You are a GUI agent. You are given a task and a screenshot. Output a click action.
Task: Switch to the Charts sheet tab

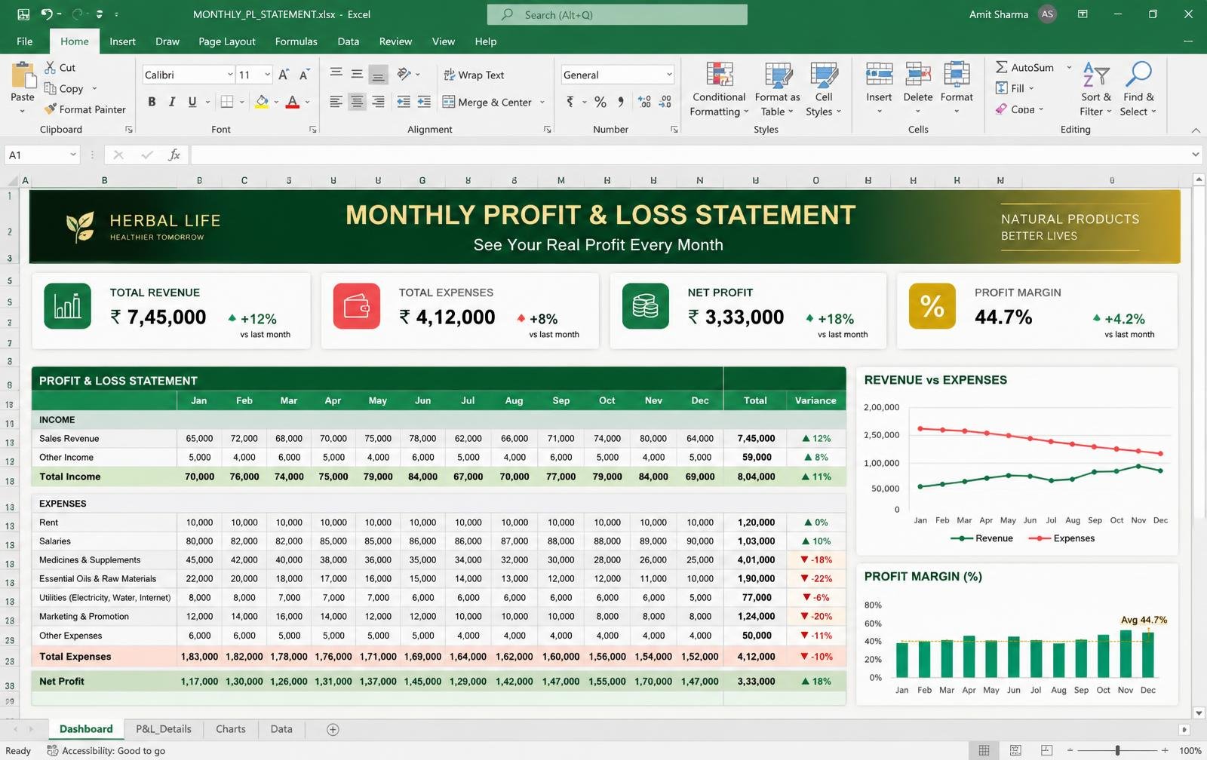tap(231, 729)
